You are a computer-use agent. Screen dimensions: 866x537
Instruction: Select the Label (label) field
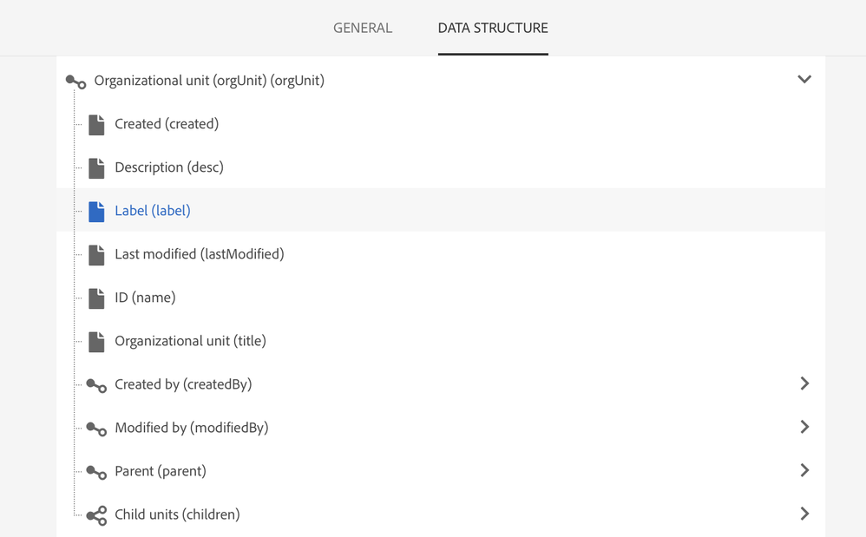pos(153,211)
